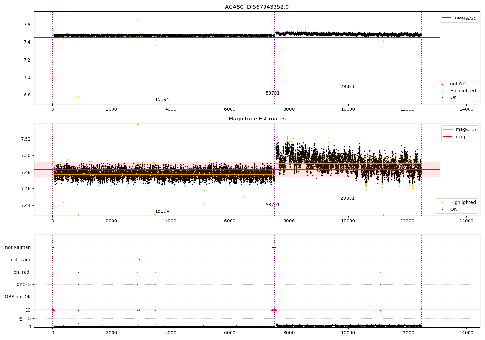485x340 pixels.
Task: Click 'not OK' in the top plot legend
Action: (x=458, y=84)
